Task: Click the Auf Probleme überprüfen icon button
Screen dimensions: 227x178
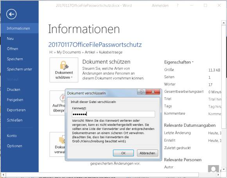Action: point(58,103)
